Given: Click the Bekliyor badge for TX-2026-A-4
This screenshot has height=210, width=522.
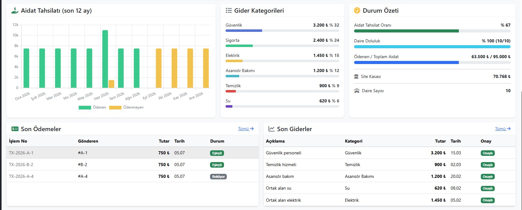Looking at the screenshot, I should [x=218, y=177].
